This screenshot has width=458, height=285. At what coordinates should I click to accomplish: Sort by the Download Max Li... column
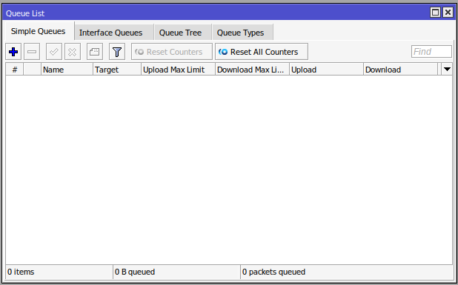pos(253,70)
